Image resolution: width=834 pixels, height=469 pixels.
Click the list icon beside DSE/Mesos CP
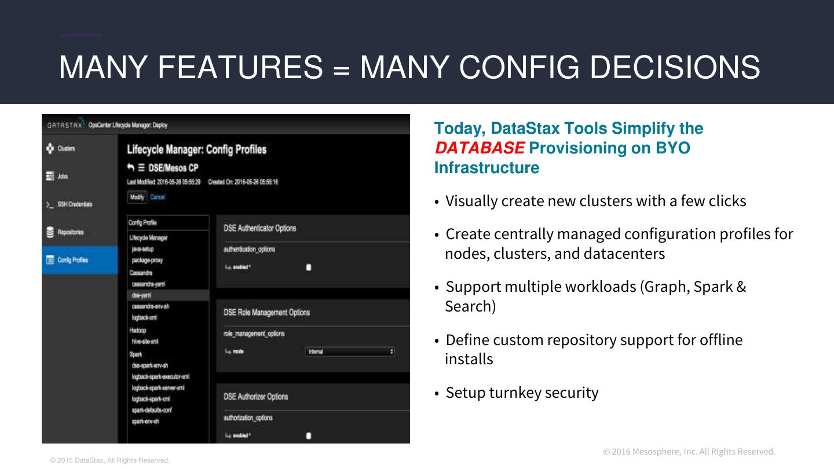[x=141, y=168]
